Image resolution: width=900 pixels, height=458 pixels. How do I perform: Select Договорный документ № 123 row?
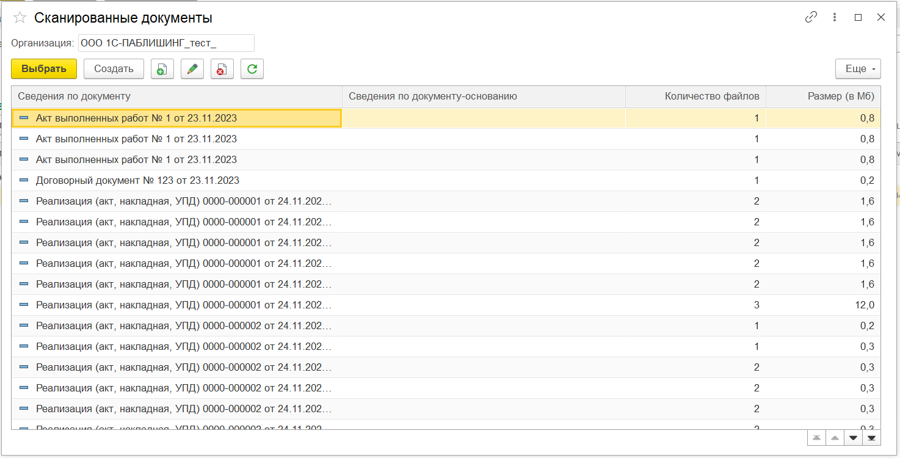[x=446, y=181]
